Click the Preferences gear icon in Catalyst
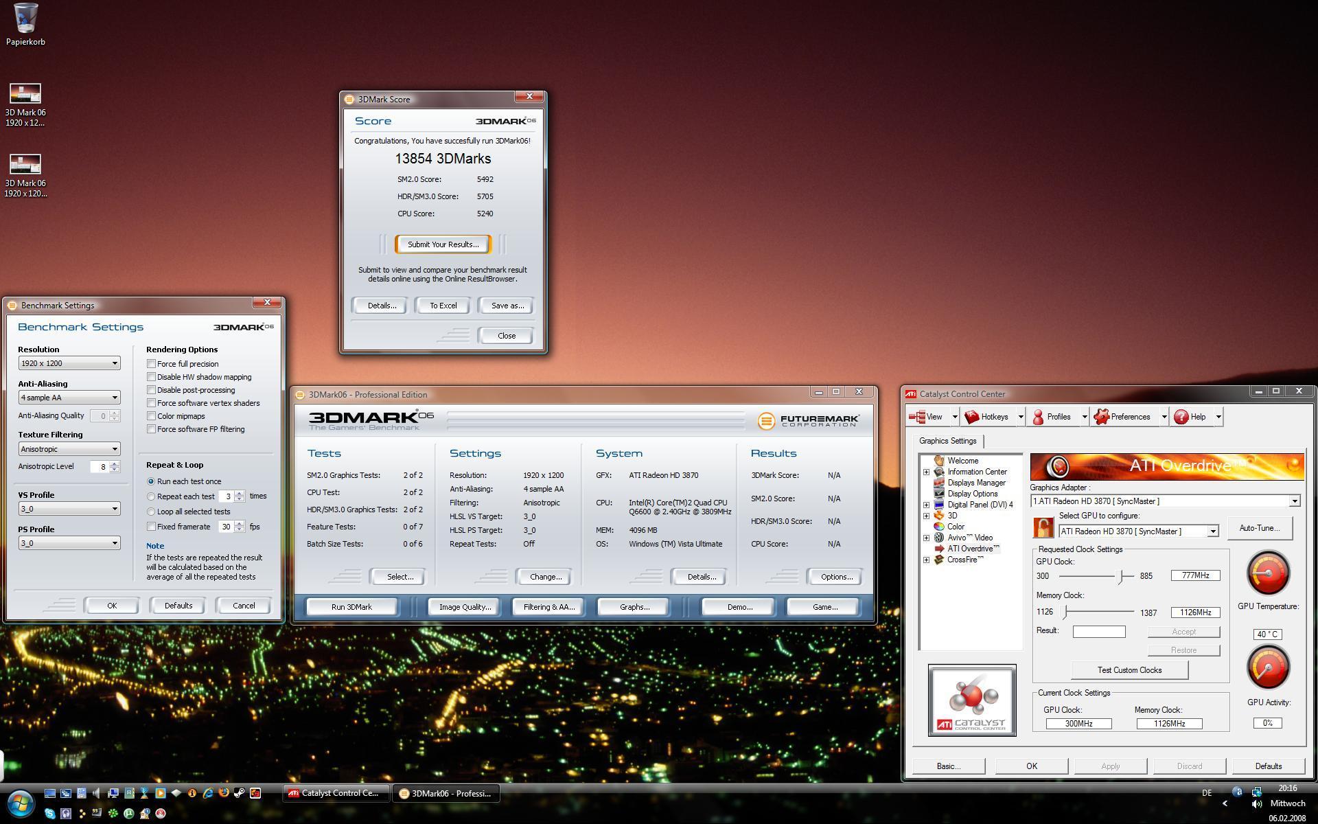The height and width of the screenshot is (824, 1318). click(x=1101, y=417)
